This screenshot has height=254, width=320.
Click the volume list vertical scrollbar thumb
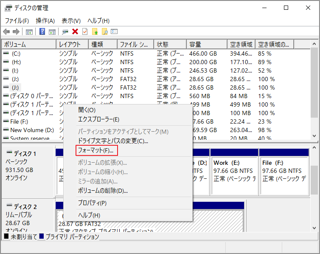click(314, 83)
